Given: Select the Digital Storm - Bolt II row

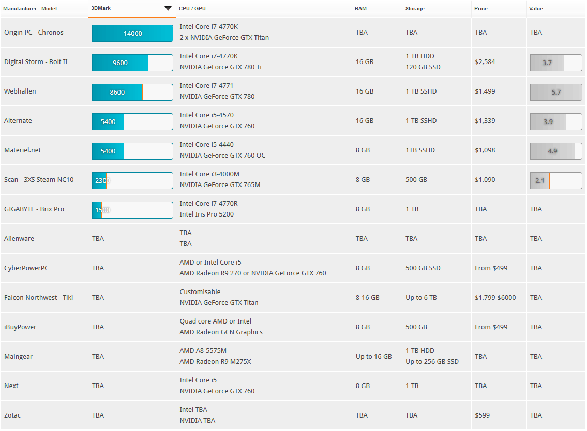Looking at the screenshot, I should tap(36, 62).
